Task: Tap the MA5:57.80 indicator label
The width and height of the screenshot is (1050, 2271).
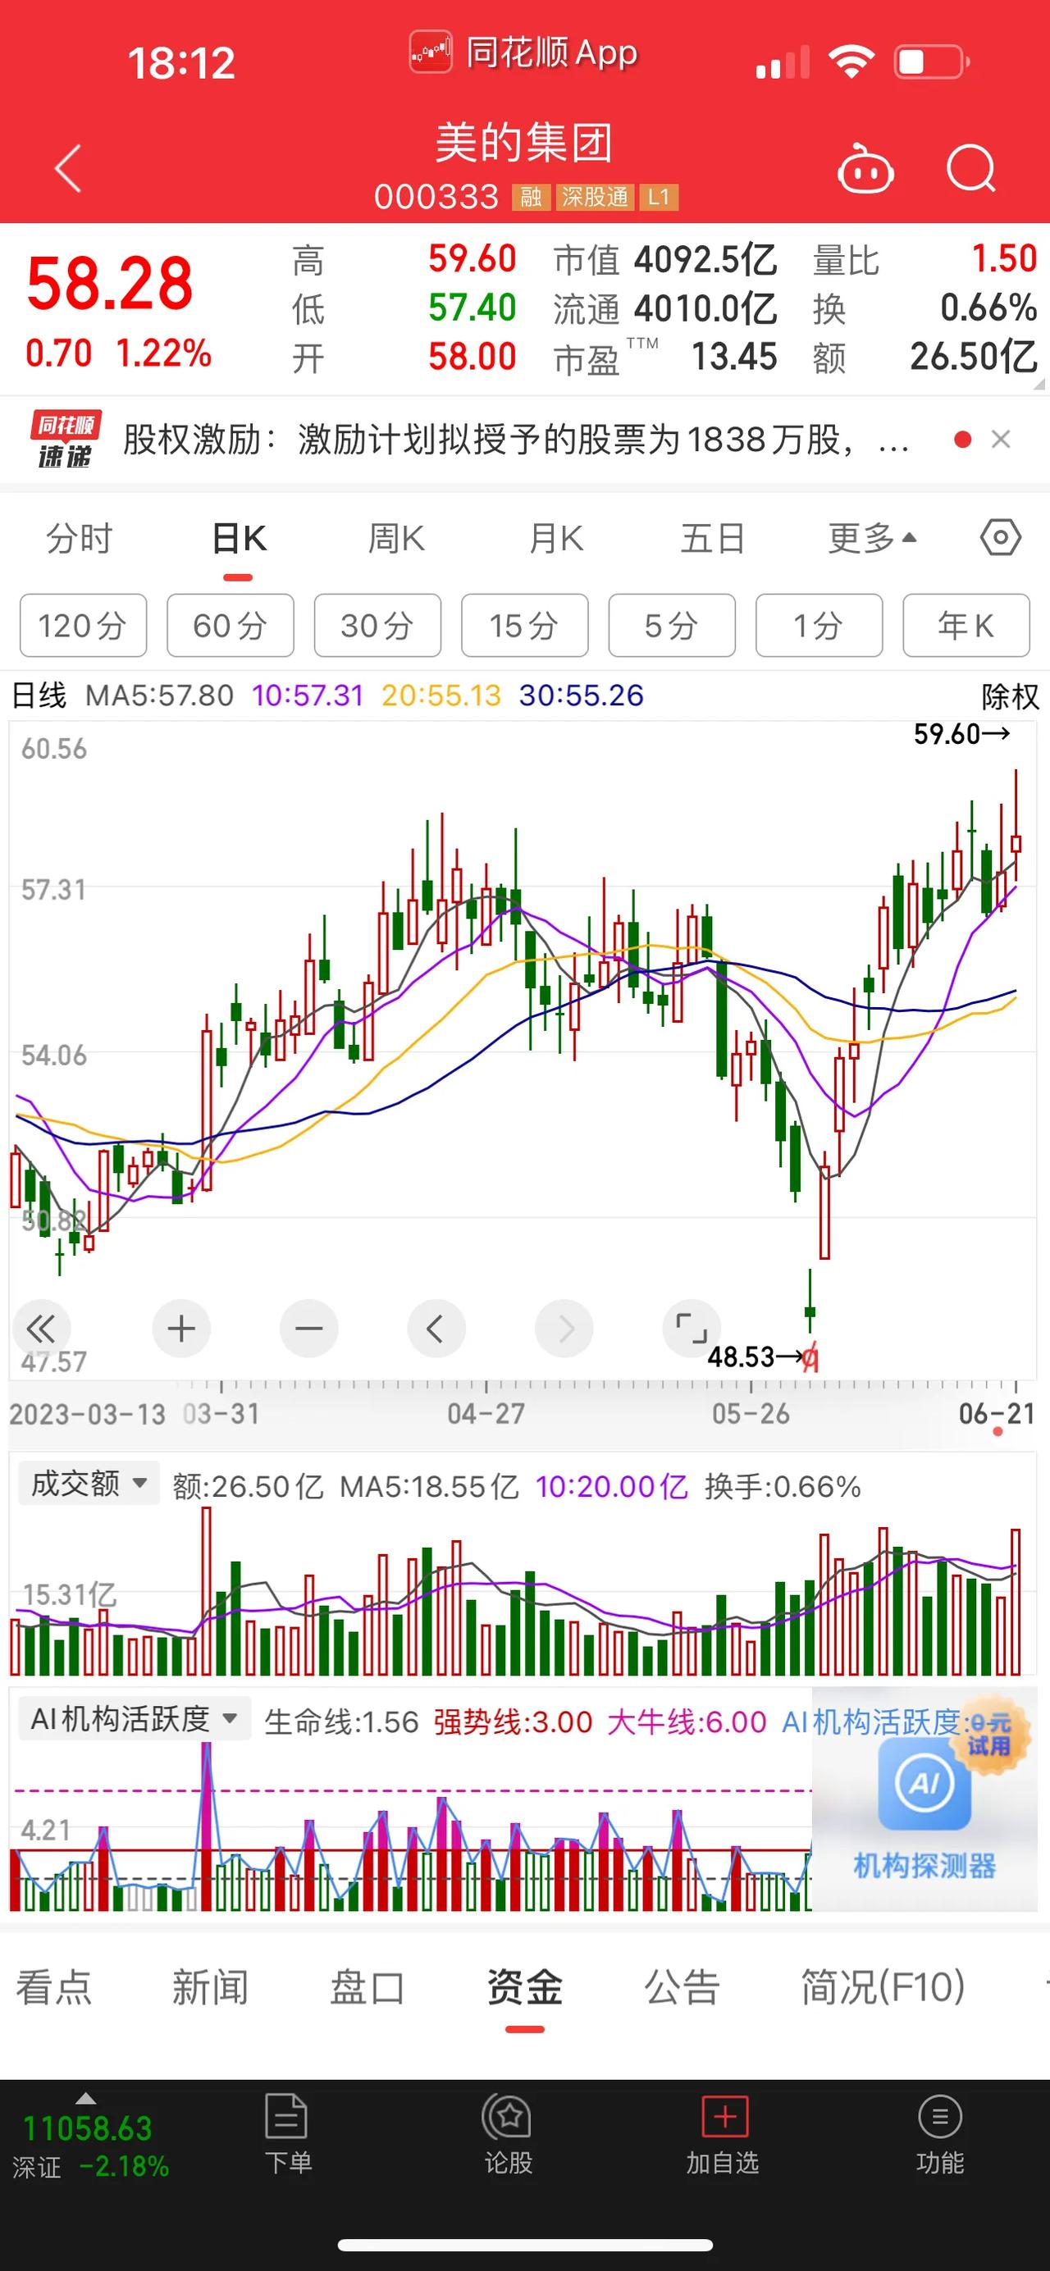Action: point(160,695)
